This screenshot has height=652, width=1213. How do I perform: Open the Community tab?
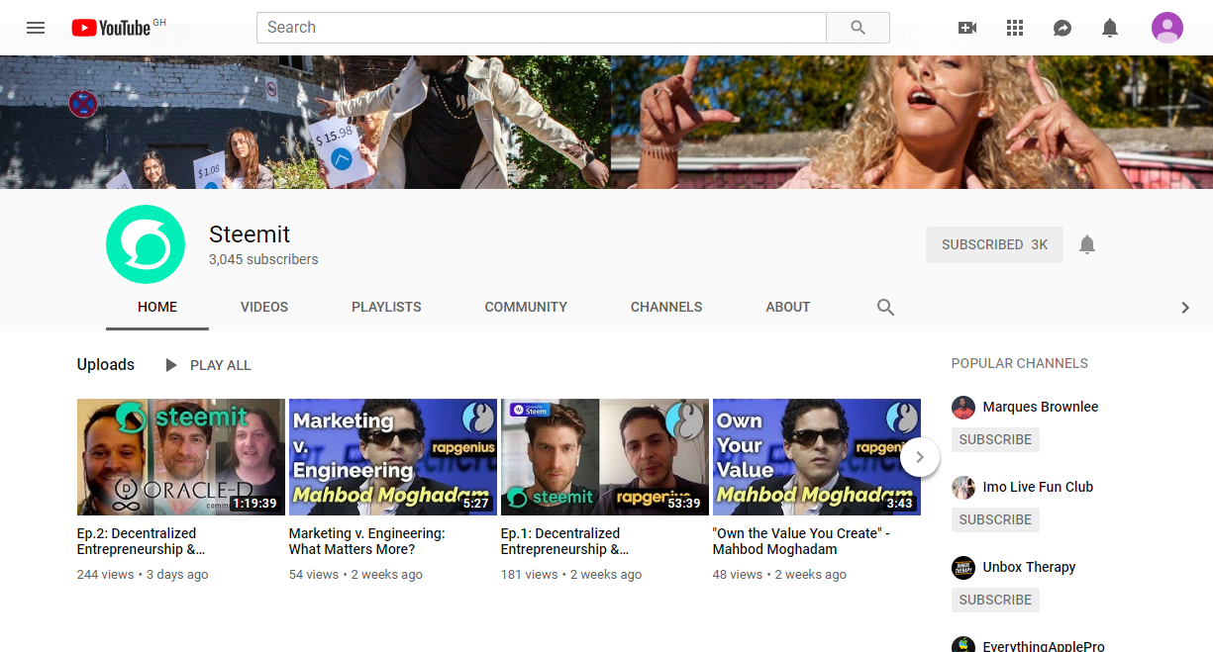(x=526, y=307)
